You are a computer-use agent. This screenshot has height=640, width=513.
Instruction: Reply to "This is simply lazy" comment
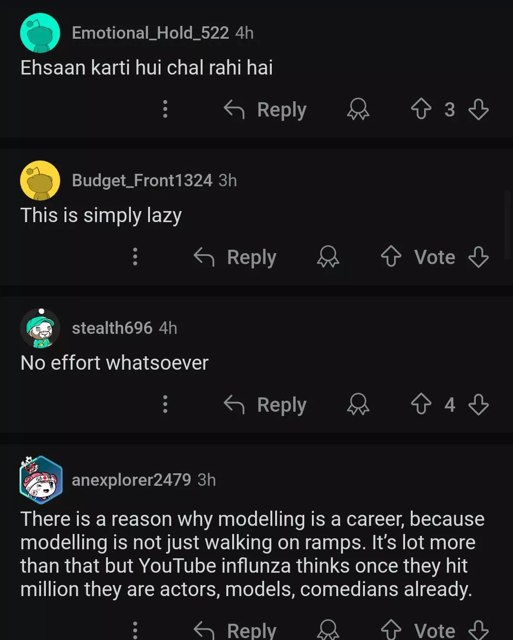[235, 256]
